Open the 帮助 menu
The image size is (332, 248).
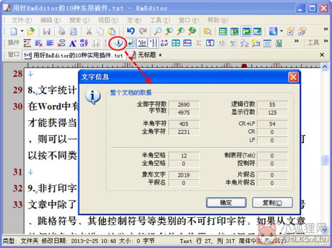(217, 20)
